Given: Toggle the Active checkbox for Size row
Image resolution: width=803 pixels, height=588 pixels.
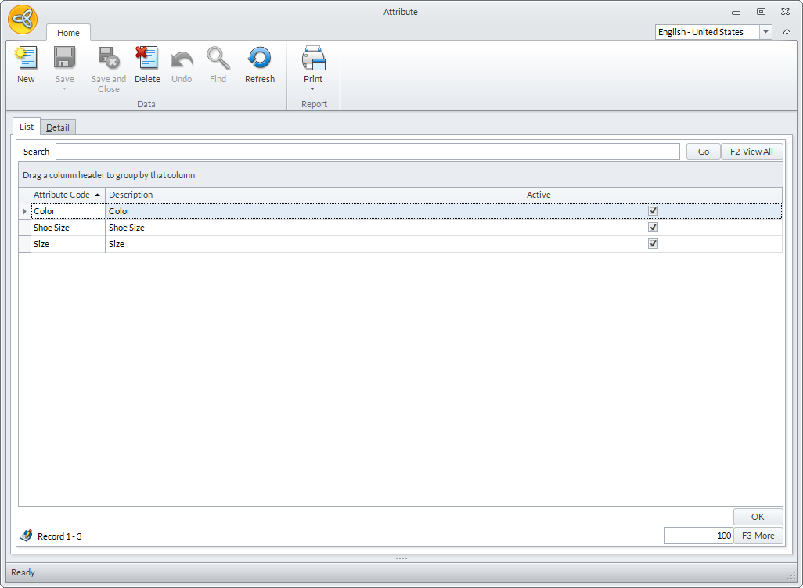Looking at the screenshot, I should click(x=653, y=244).
